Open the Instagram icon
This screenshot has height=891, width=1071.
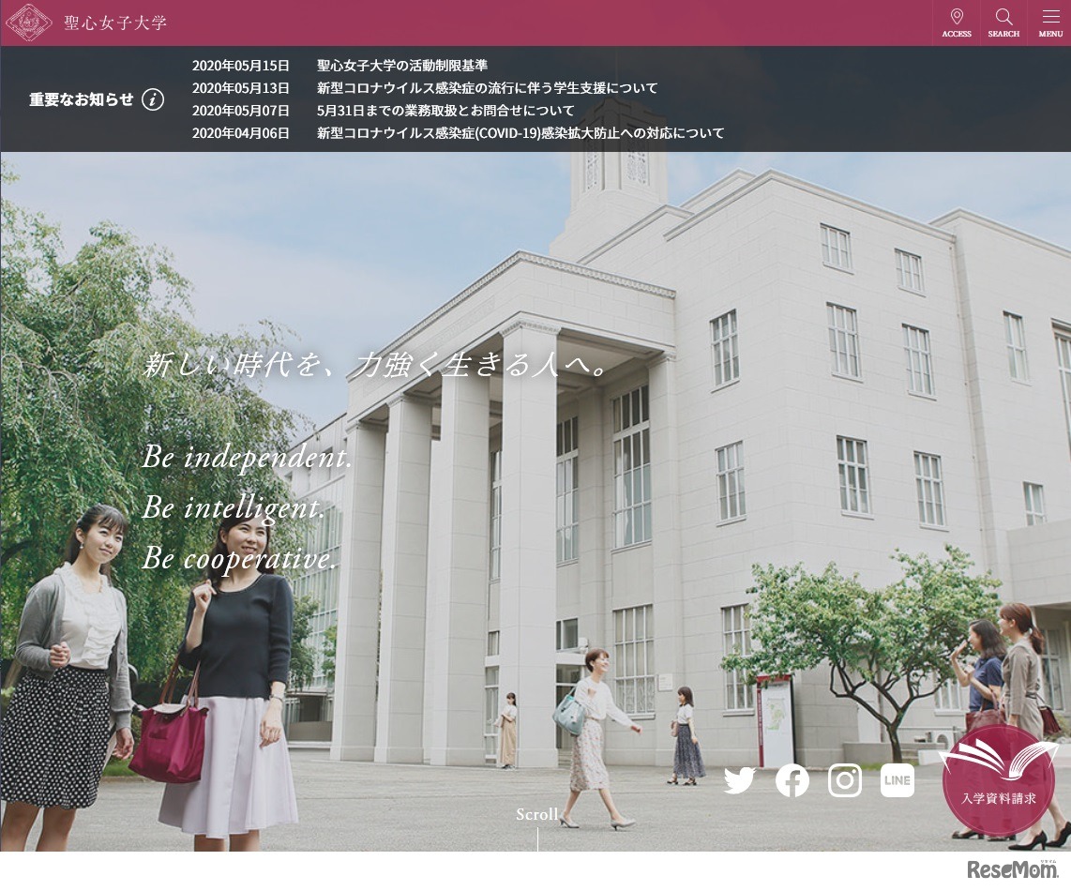coord(845,780)
